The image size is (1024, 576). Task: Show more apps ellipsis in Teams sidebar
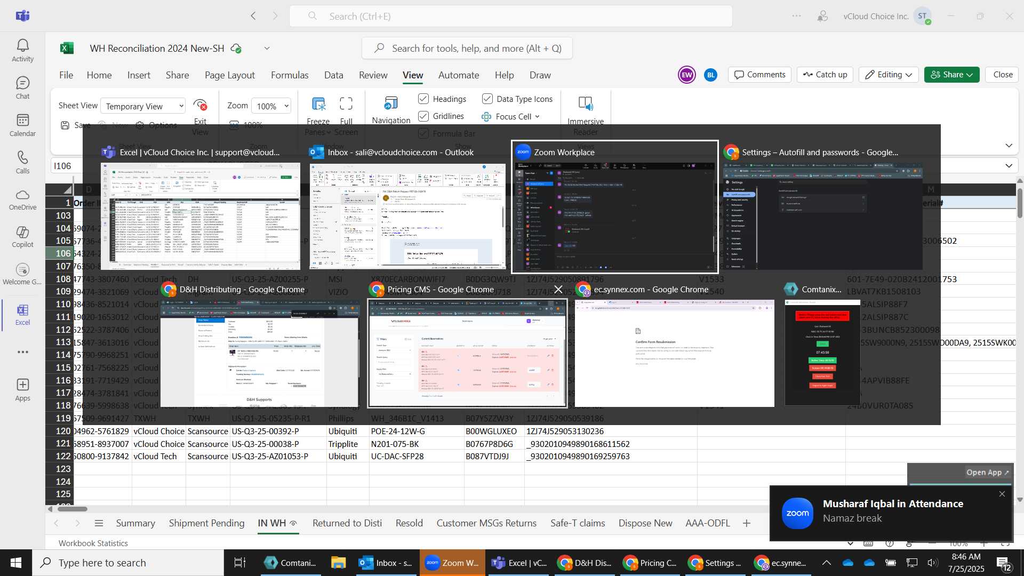22,352
